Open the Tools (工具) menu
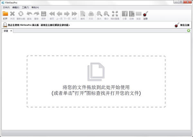This screenshot has height=137, width=193. tap(25, 7)
